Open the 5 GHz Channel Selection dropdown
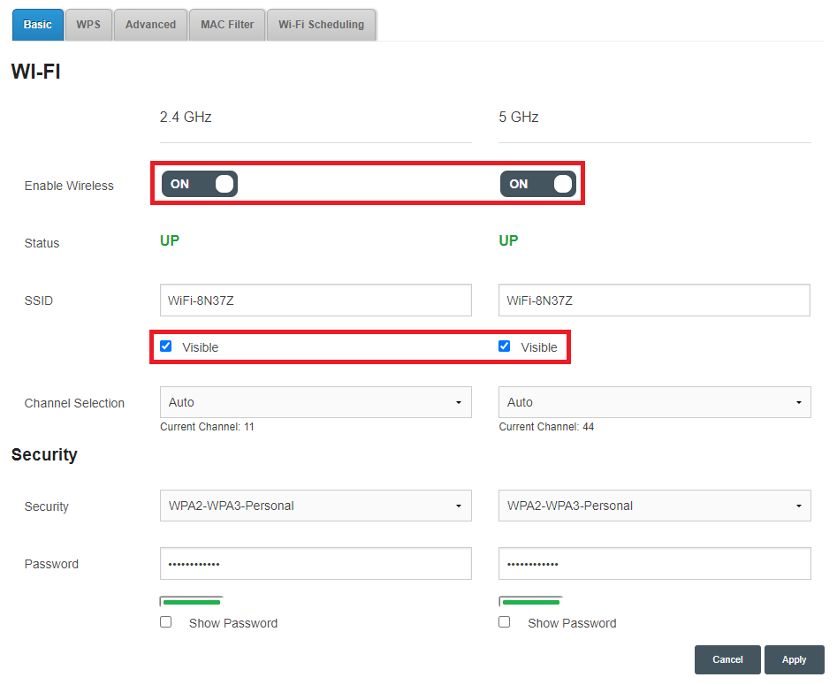 [x=654, y=402]
